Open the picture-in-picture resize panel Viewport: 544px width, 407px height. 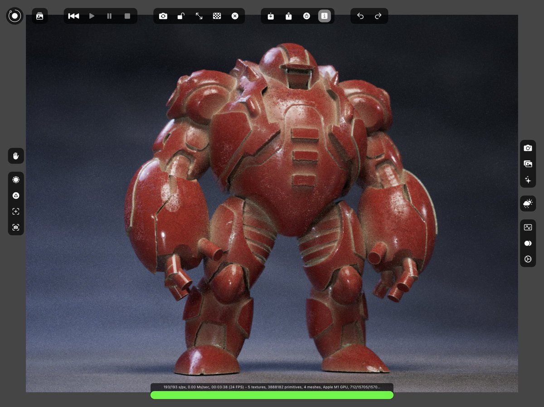528,227
